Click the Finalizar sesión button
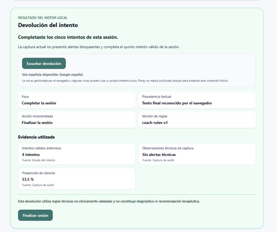Image resolution: width=277 pixels, height=232 pixels. 35,215
